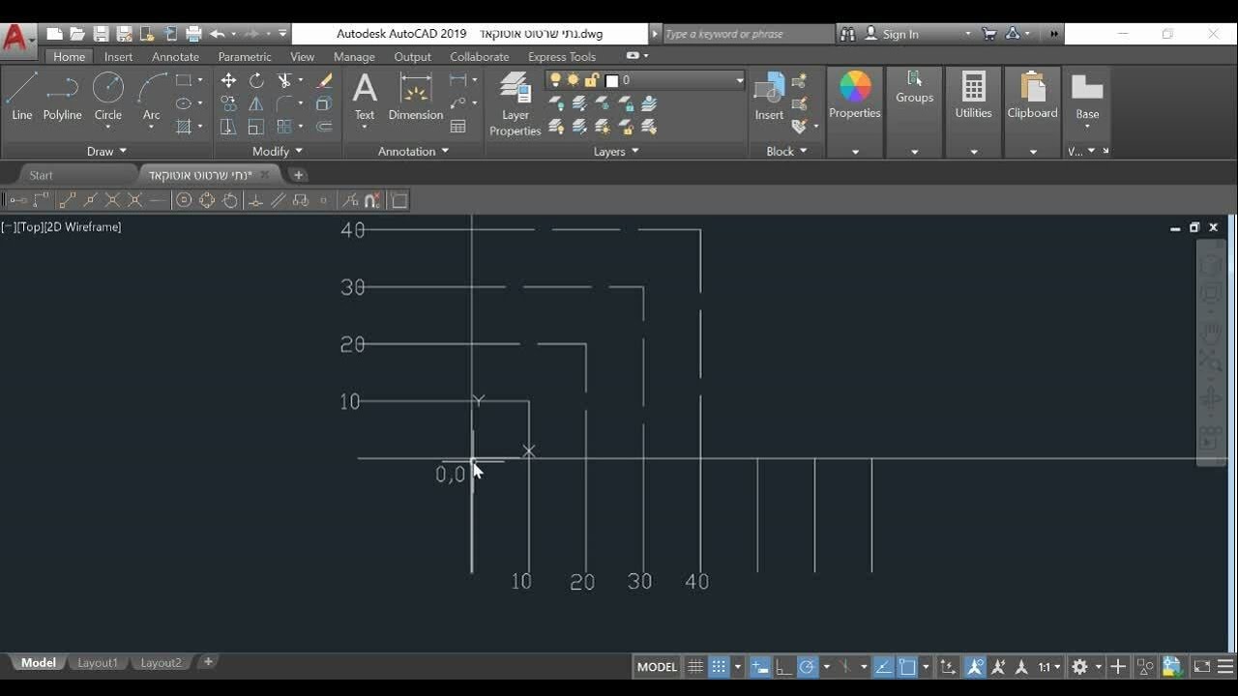Toggle MODEL space button in status bar
The height and width of the screenshot is (696, 1238).
tap(657, 667)
